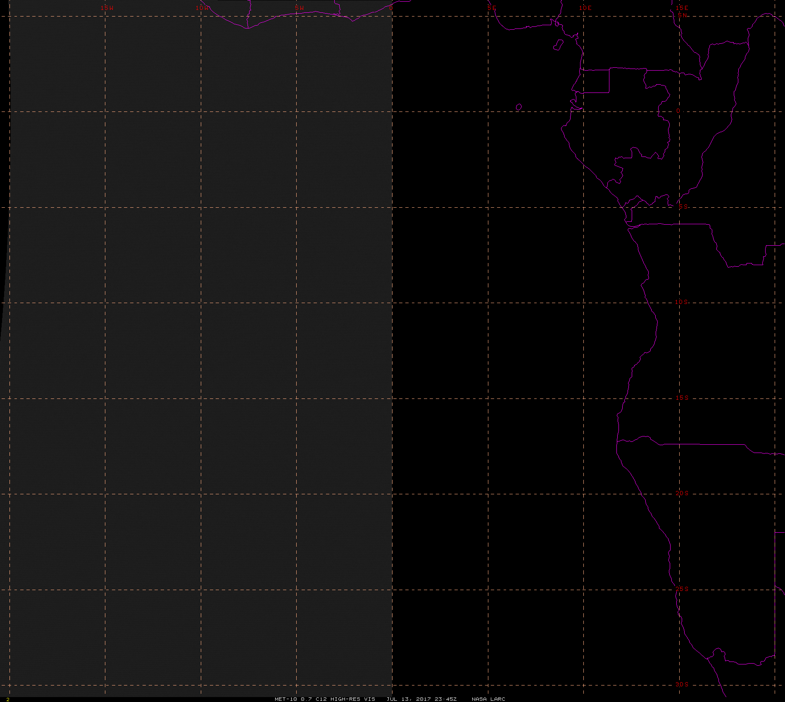
Task: Select the 25S latitude label
Action: click(682, 589)
